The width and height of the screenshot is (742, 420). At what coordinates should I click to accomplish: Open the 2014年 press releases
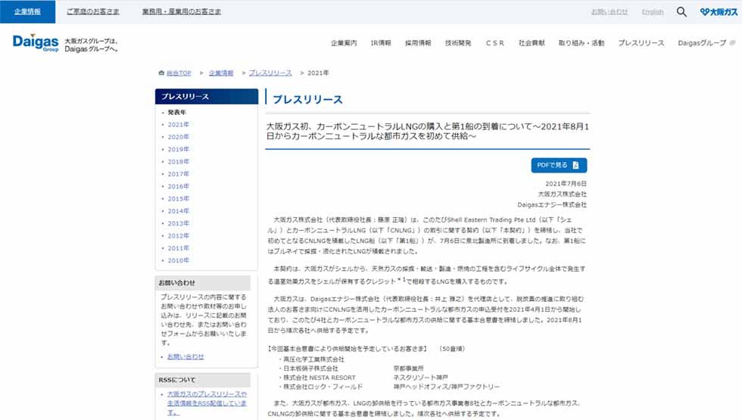179,211
